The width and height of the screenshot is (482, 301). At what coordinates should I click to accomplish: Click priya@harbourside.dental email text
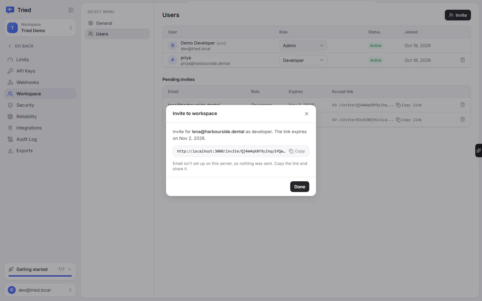pyautogui.click(x=205, y=64)
